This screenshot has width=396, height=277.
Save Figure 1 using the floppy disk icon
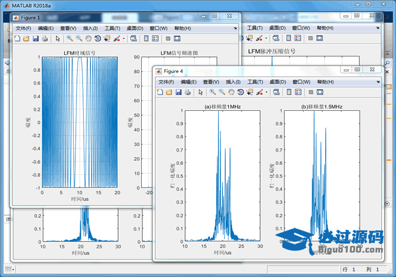[35, 39]
